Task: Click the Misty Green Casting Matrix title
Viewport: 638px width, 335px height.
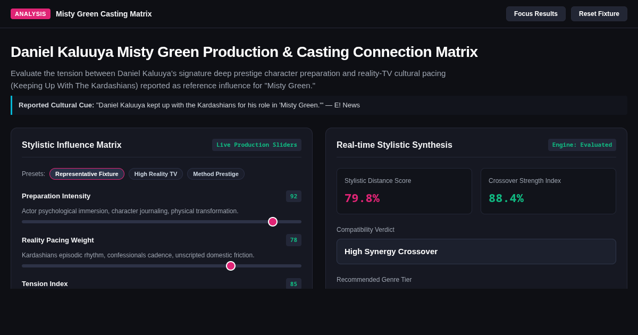Action: [x=104, y=14]
